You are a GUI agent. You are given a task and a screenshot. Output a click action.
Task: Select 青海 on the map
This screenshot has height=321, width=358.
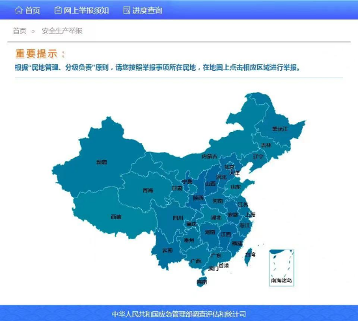pyautogui.click(x=148, y=190)
